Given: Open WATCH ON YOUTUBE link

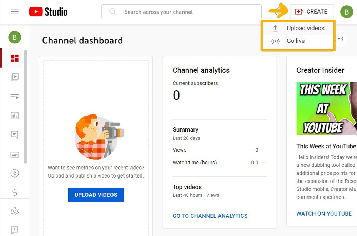Looking at the screenshot, I should click(324, 214).
